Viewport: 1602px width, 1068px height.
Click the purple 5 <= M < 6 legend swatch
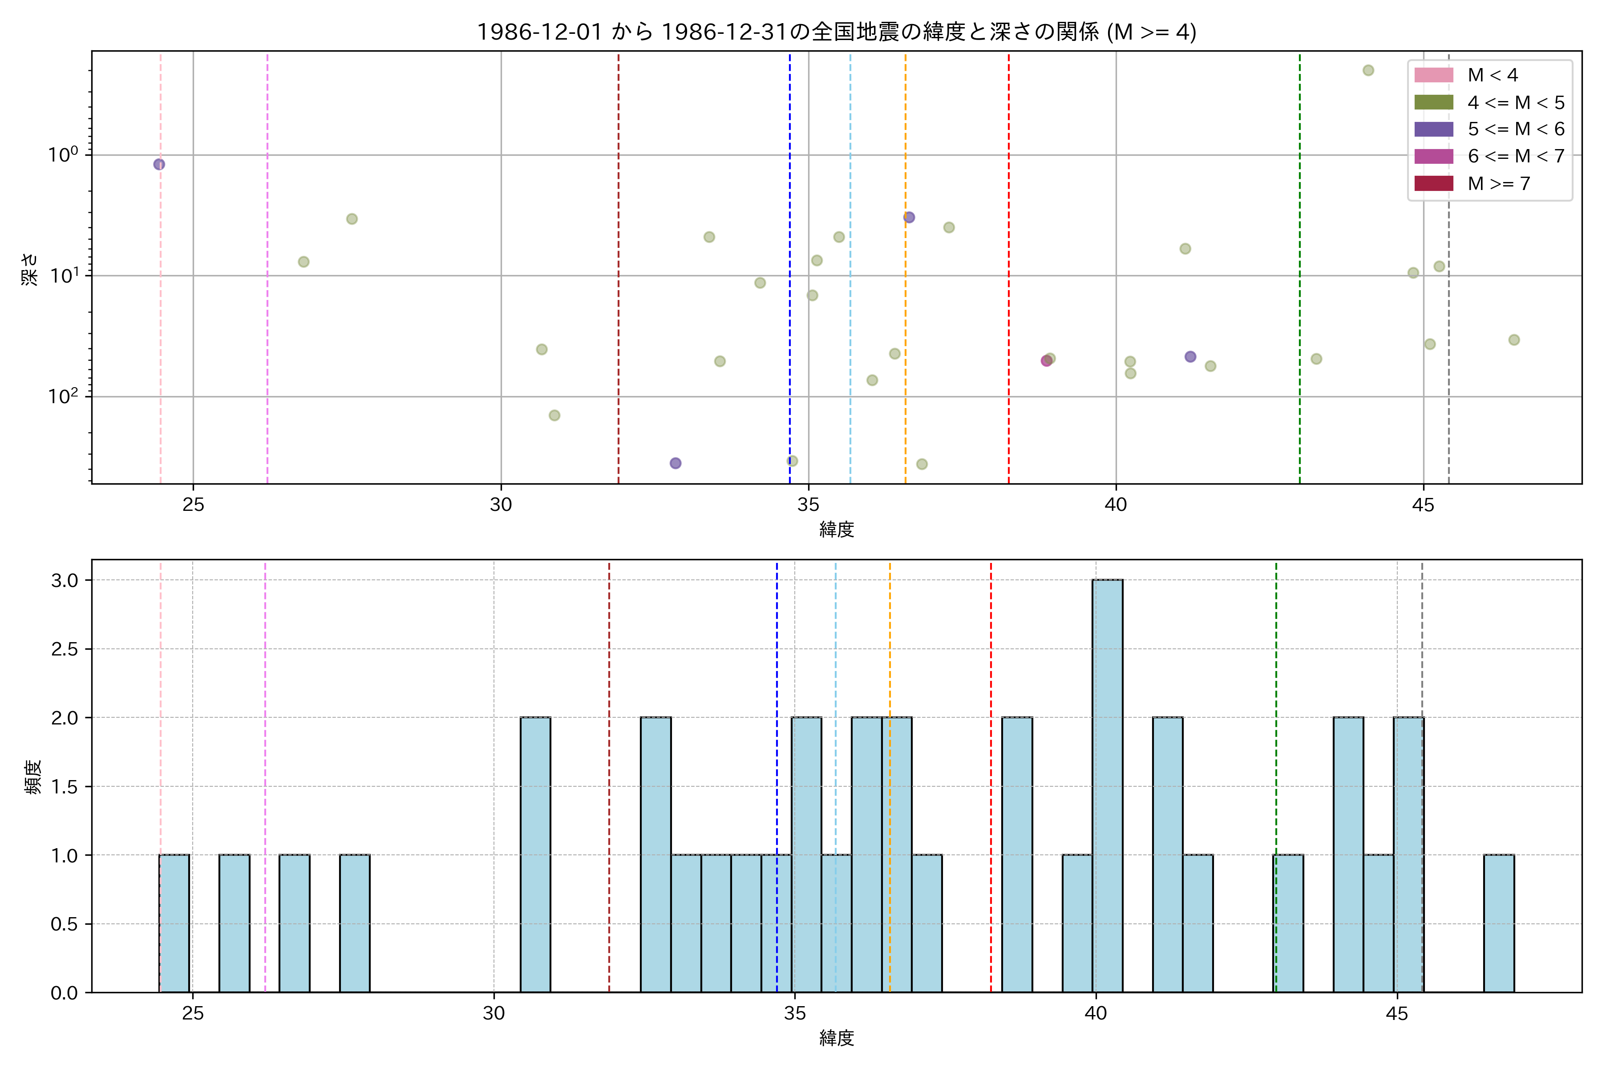(x=1433, y=129)
